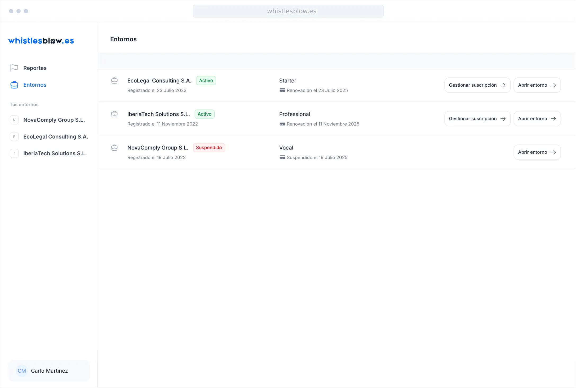Click the browser address bar
Screen dimensions: 576x388
(288, 11)
